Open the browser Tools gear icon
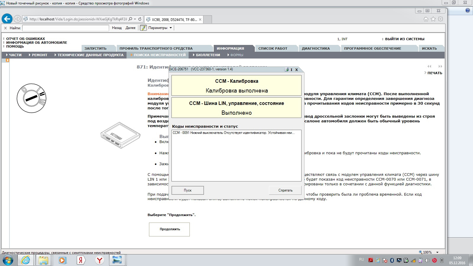The image size is (473, 266). coord(440,19)
